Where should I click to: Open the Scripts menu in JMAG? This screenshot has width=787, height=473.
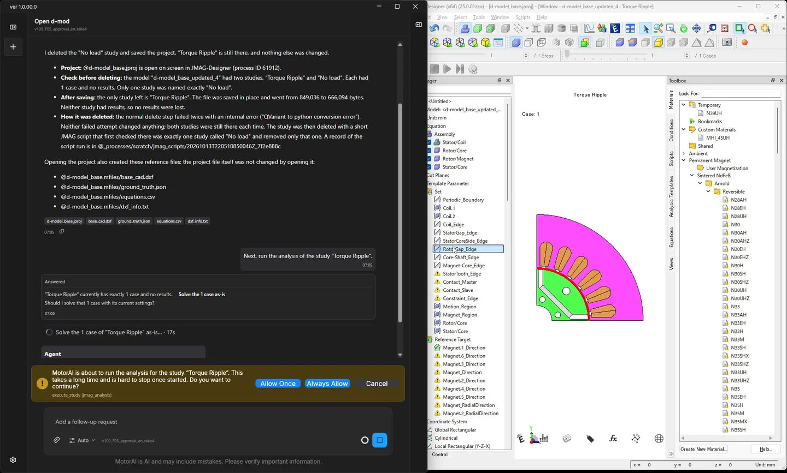(x=523, y=17)
